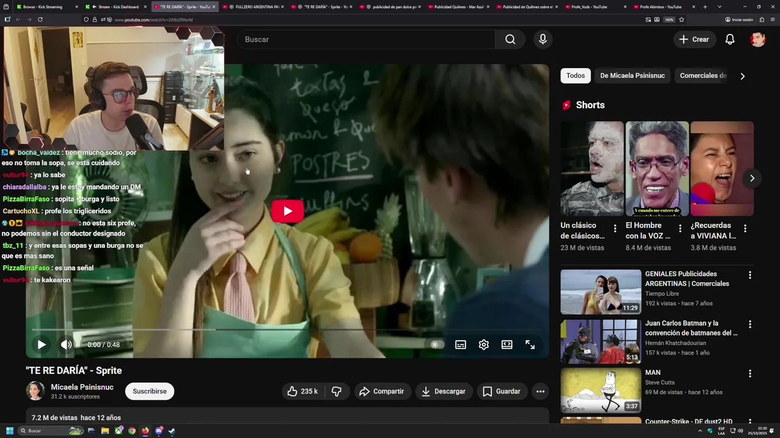Click the search magnifier button on YouTube

point(510,40)
